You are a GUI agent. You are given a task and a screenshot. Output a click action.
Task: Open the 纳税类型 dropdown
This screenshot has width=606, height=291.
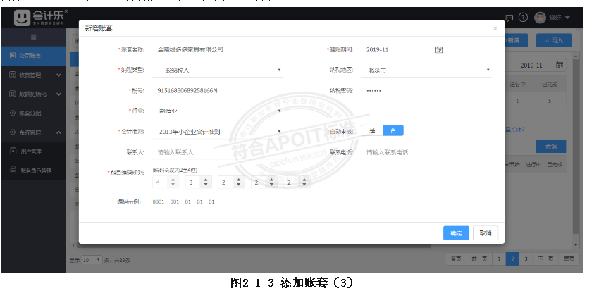(218, 70)
